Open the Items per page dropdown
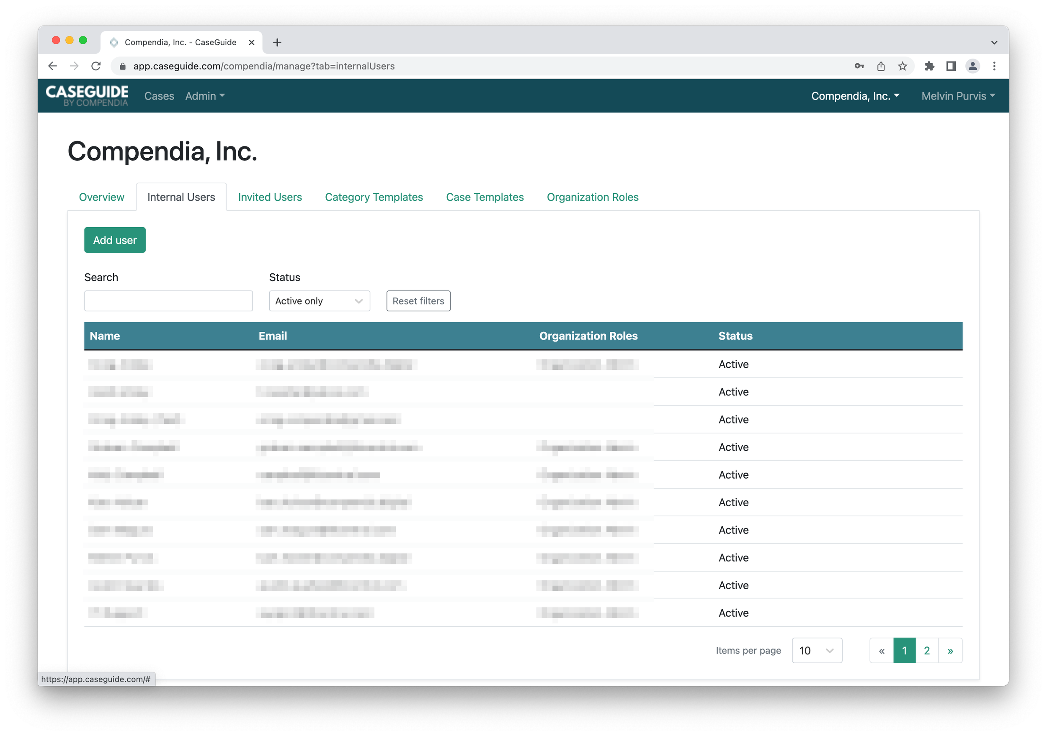The image size is (1047, 736). tap(817, 650)
